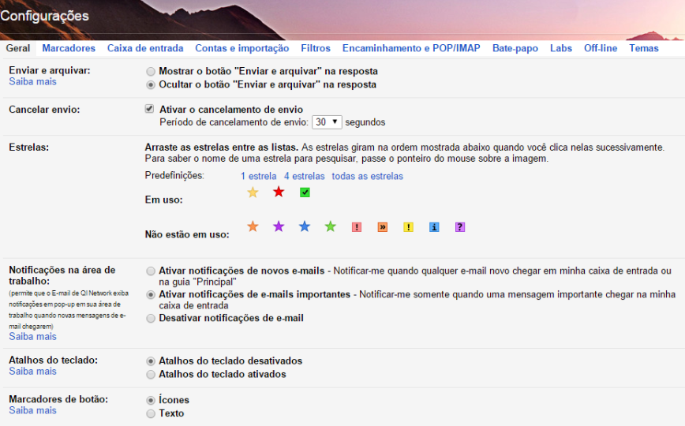
Task: Click the orange double-arrow icon
Action: coord(383,227)
